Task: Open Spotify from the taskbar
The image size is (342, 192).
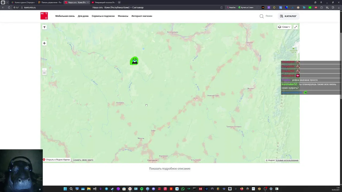Action: [x=142, y=189]
